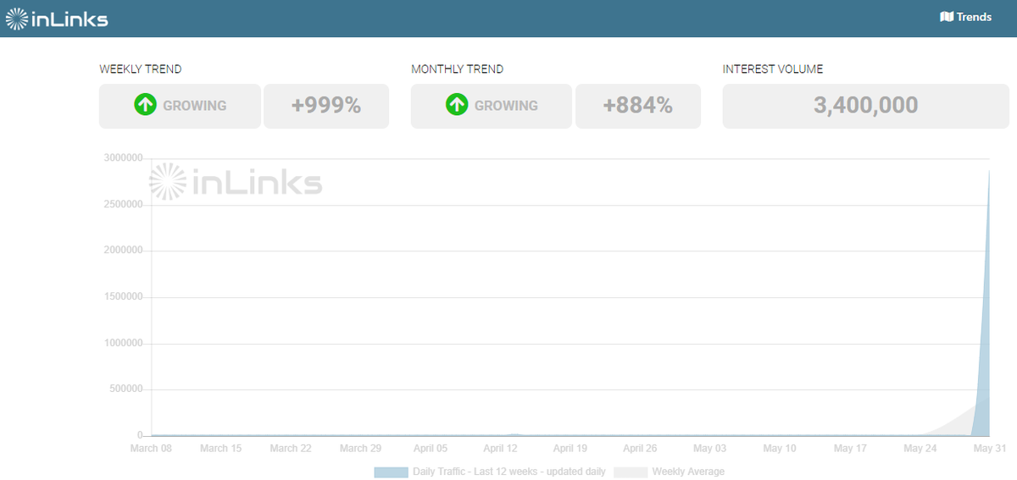The width and height of the screenshot is (1017, 480).
Task: Click the INTEREST VOLUME heading
Action: point(773,69)
